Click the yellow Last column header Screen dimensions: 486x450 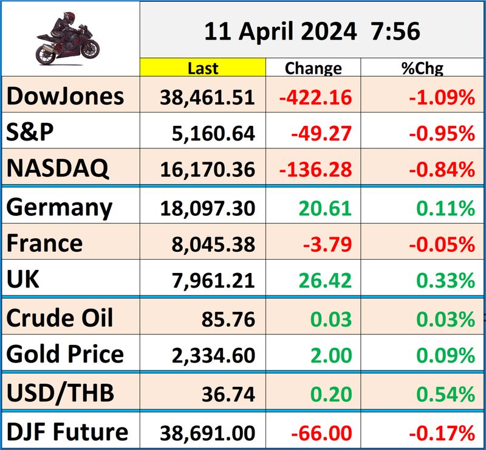point(203,68)
